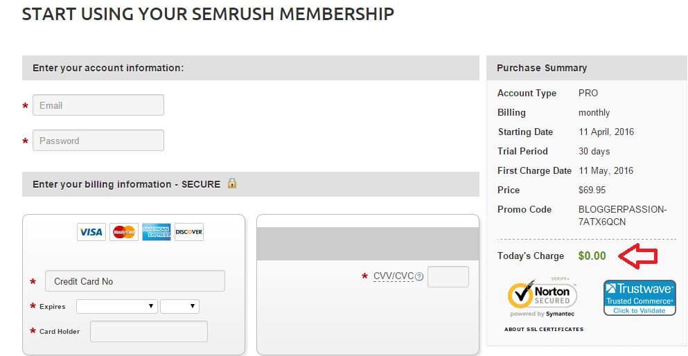Click the red arrow beside Today's Charge
Image resolution: width=688 pixels, height=356 pixels.
pos(637,256)
